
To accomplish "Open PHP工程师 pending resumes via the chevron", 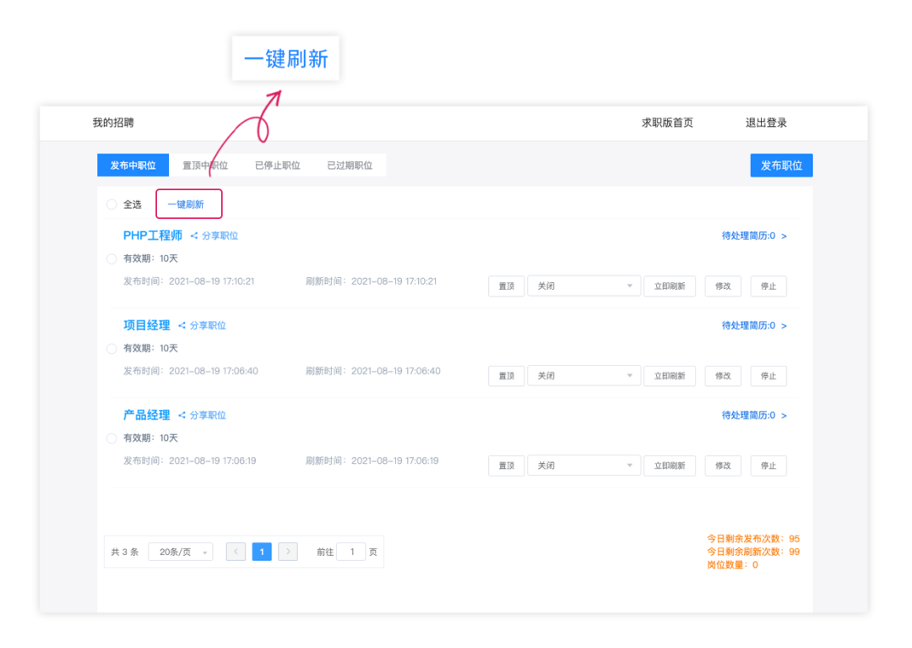I will (784, 236).
